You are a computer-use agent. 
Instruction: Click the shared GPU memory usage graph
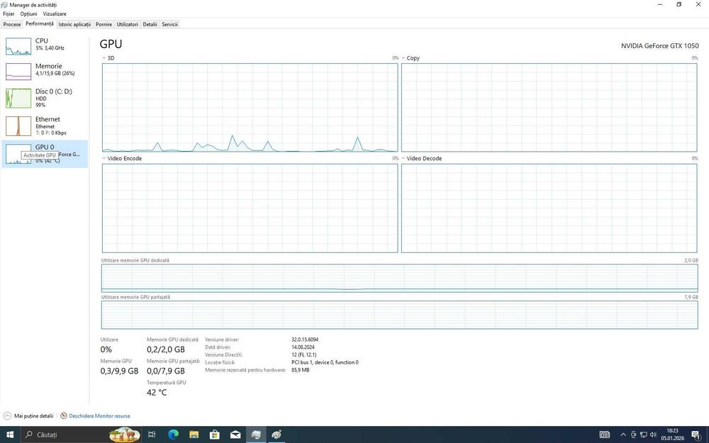coord(400,315)
